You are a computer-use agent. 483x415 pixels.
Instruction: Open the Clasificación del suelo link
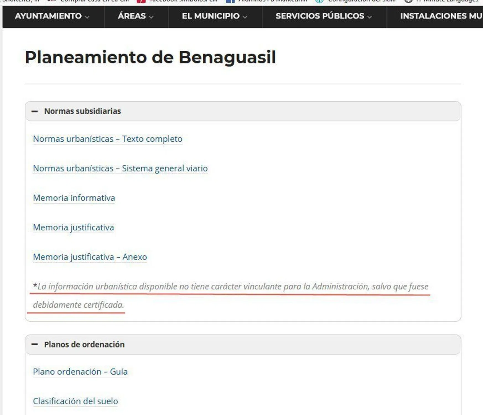coord(75,401)
